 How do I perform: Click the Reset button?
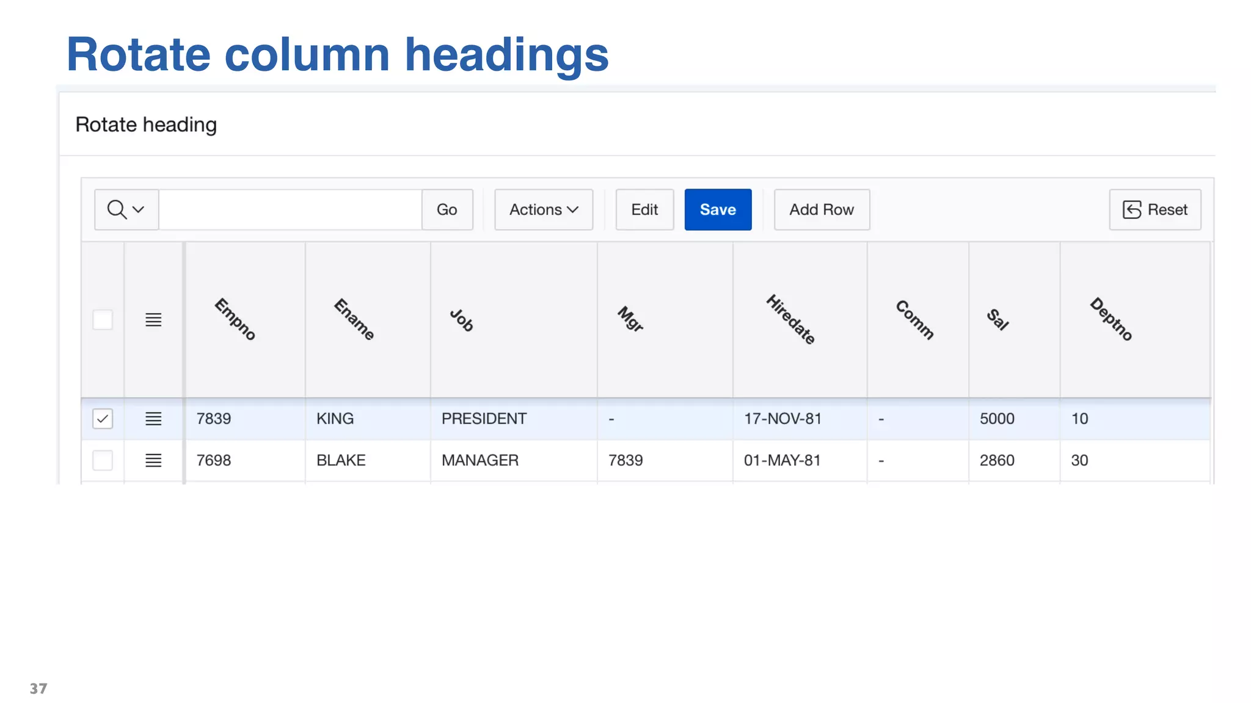tap(1155, 209)
